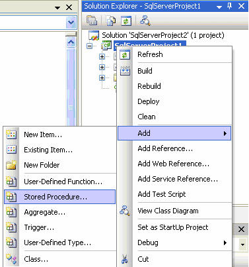The width and height of the screenshot is (249, 267).
Task: Choose Add Test Script menu entry
Action: tap(174, 194)
